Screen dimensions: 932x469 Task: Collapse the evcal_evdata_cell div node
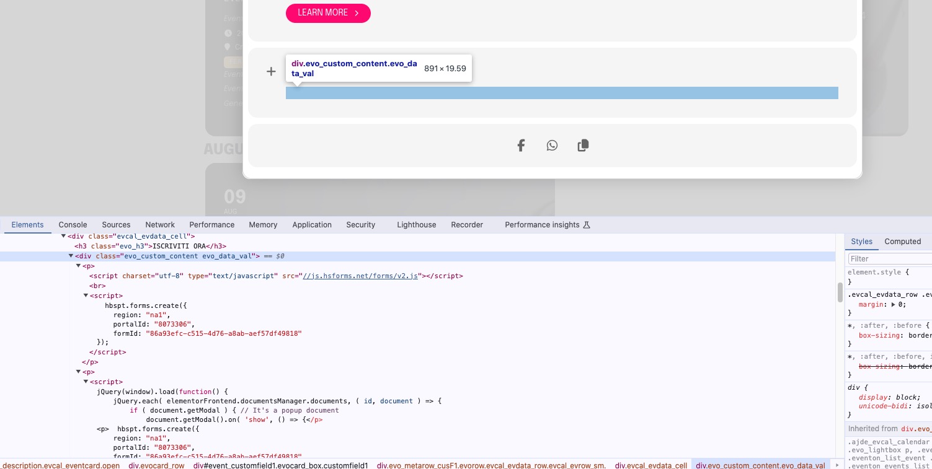pyautogui.click(x=63, y=236)
